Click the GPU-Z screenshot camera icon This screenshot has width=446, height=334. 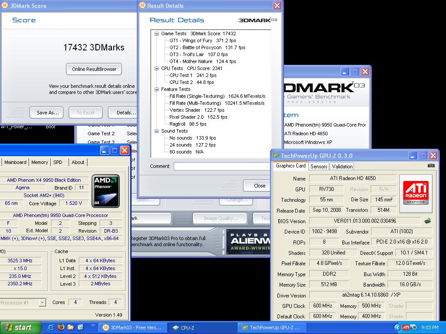pyautogui.click(x=431, y=166)
